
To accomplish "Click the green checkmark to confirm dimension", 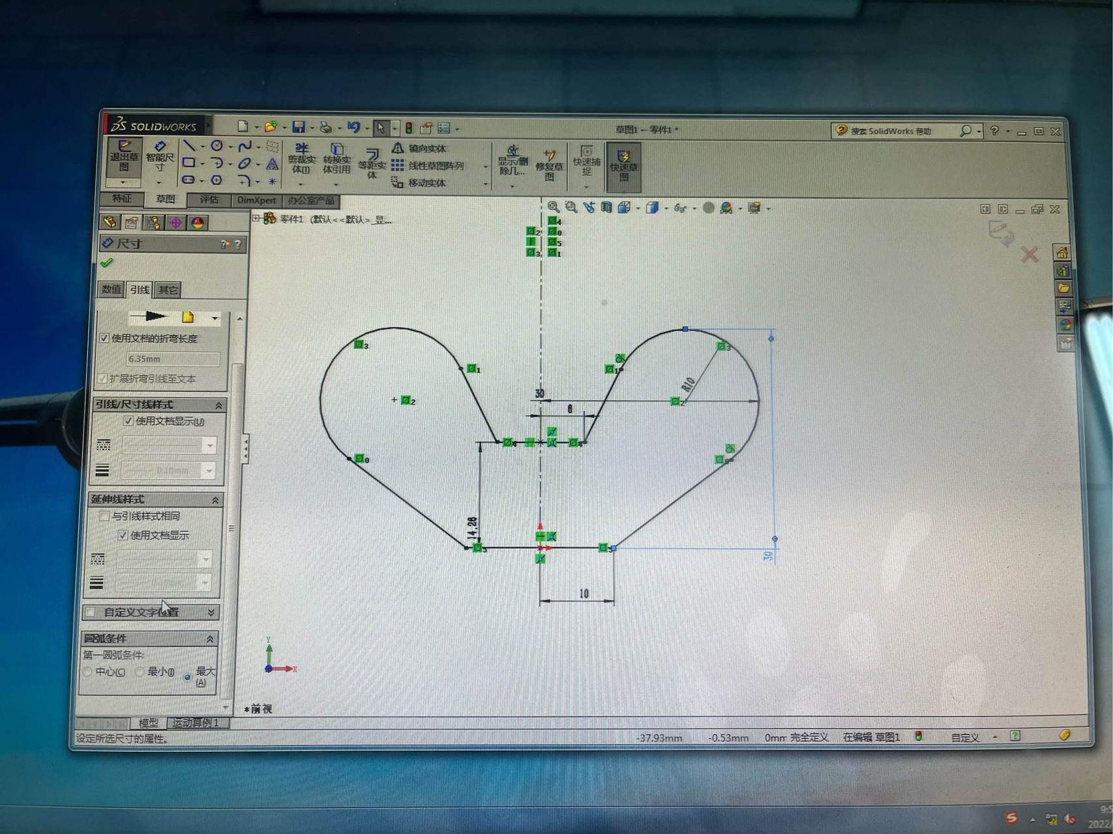I will click(x=107, y=263).
